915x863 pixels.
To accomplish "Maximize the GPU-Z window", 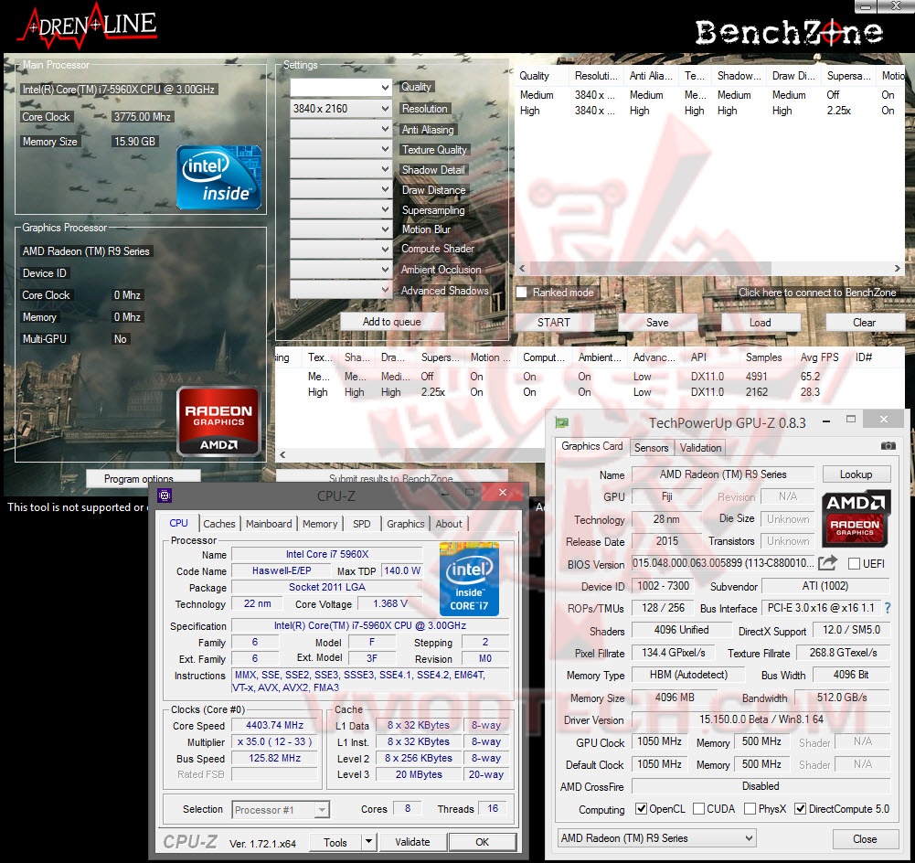I will click(x=851, y=420).
